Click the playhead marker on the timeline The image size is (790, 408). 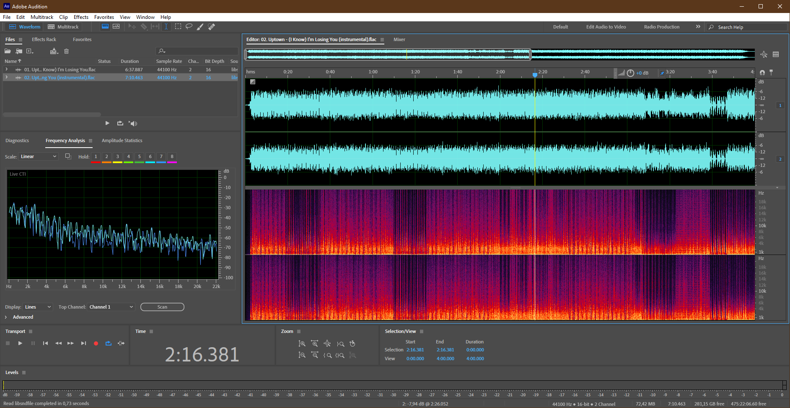click(x=535, y=75)
